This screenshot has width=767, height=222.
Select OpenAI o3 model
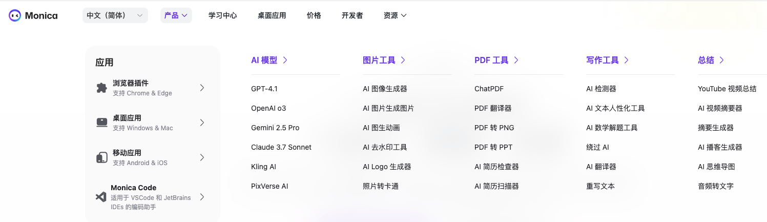tap(268, 108)
